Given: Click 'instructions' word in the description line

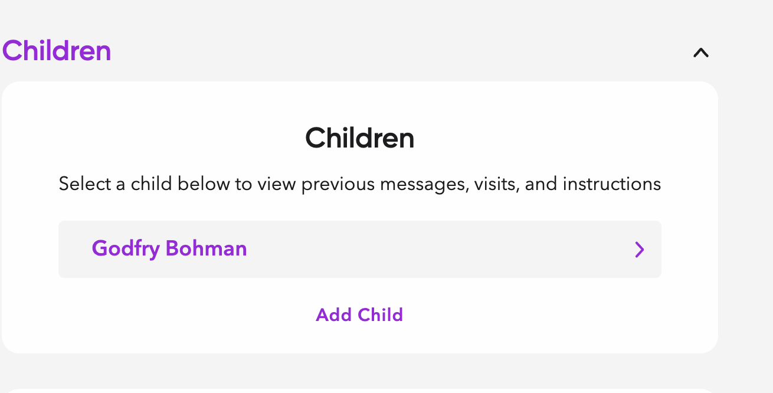Looking at the screenshot, I should click(611, 184).
